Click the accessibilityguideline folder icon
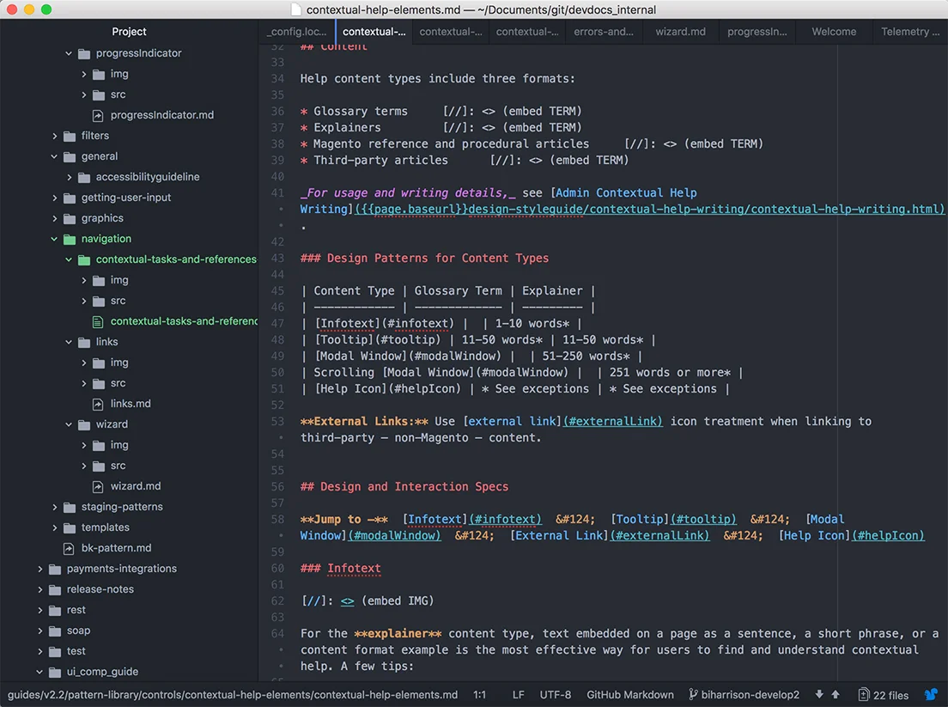The height and width of the screenshot is (707, 948). (84, 177)
